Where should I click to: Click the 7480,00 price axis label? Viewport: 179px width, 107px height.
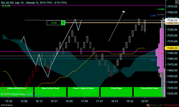pyautogui.click(x=172, y=59)
